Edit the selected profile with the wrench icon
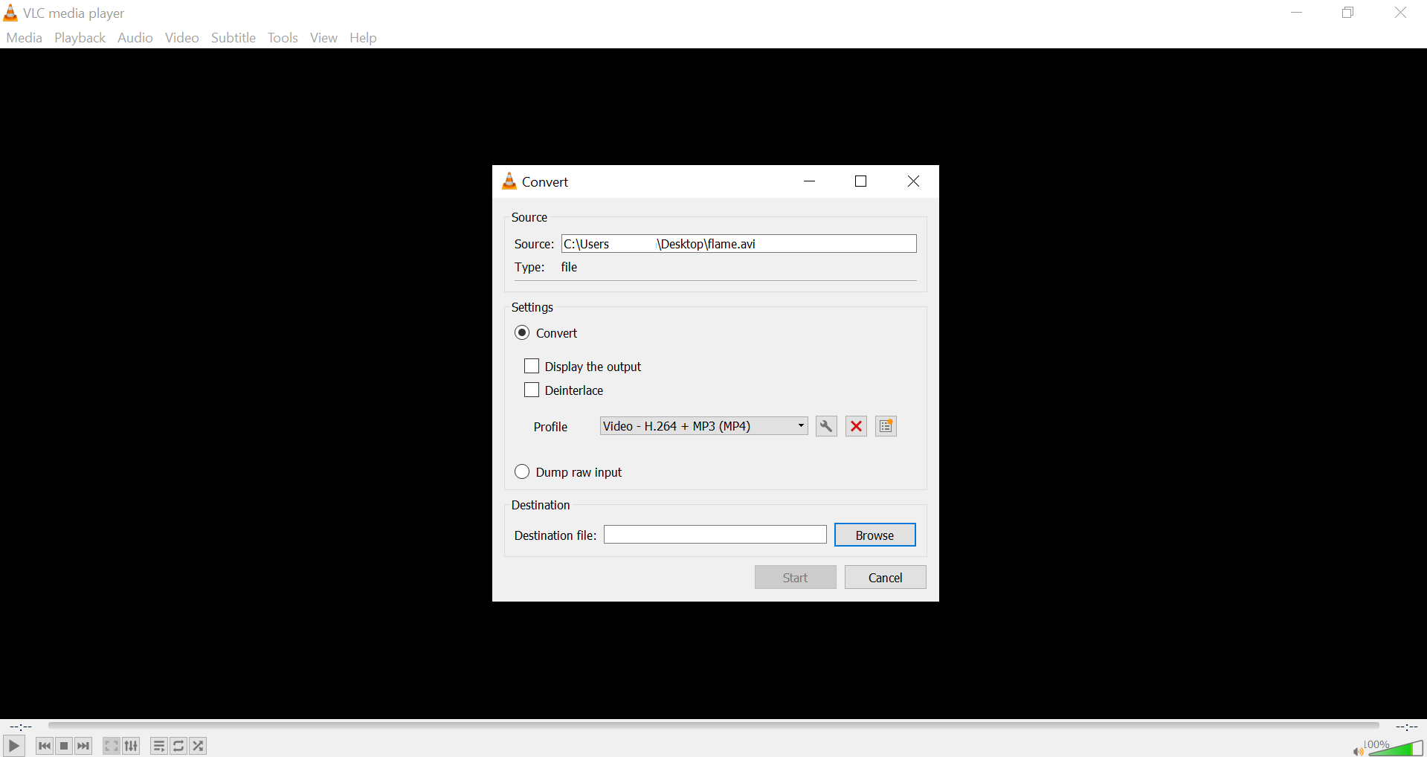The image size is (1427, 757). pos(825,426)
